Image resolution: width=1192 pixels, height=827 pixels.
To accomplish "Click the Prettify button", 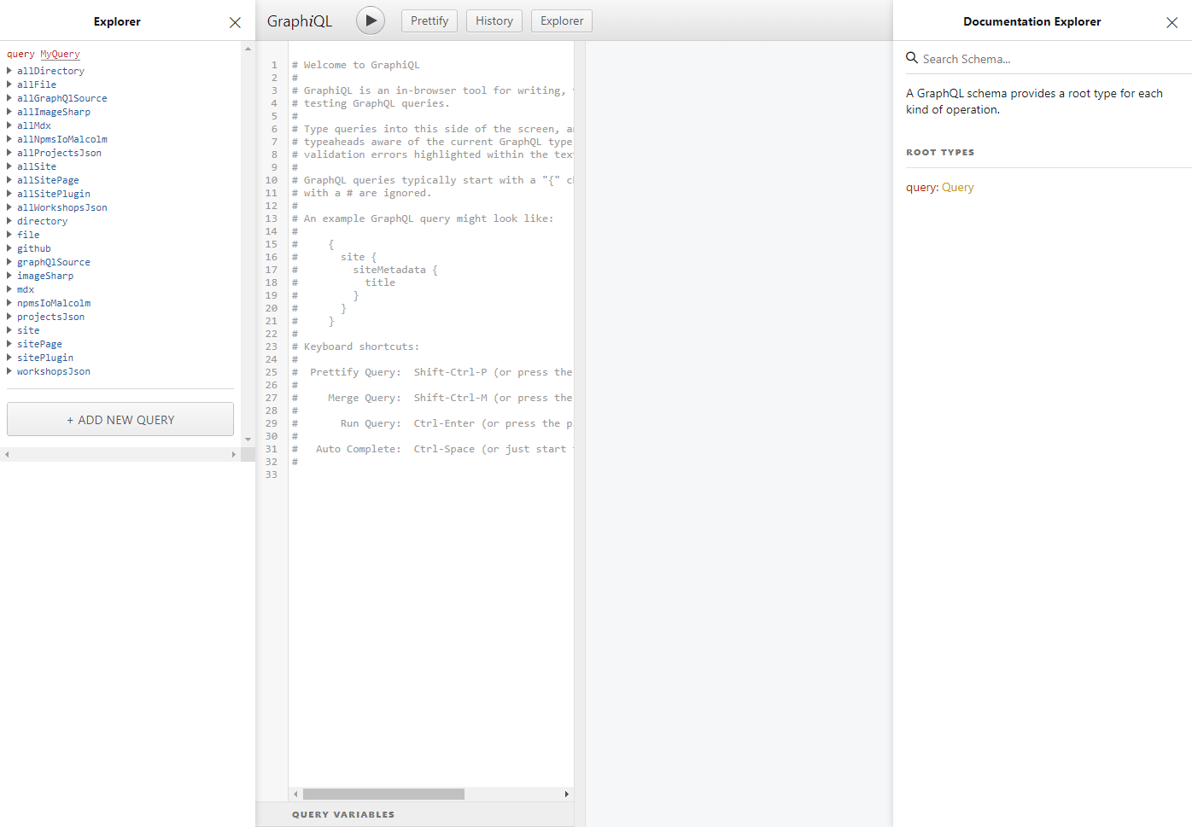I will [429, 20].
